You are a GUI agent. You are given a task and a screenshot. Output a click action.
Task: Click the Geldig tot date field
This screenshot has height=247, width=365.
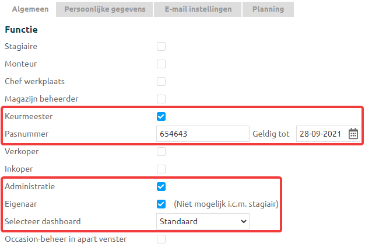point(321,134)
